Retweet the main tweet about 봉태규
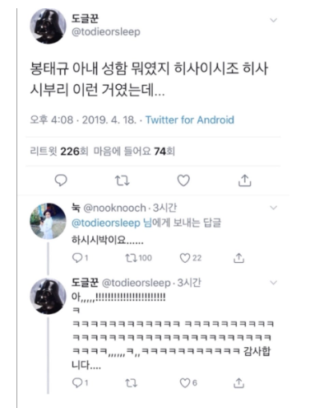Image resolution: width=310 pixels, height=408 pixels. (122, 181)
